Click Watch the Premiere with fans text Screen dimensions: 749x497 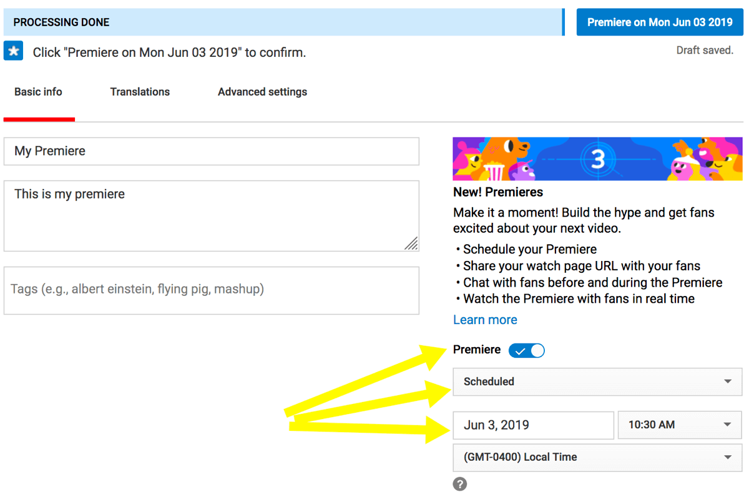[579, 299]
